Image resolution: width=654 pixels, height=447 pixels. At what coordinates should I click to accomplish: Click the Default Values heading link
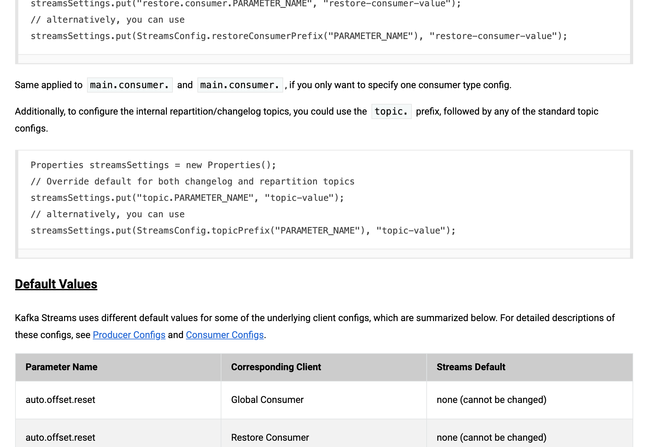point(56,284)
